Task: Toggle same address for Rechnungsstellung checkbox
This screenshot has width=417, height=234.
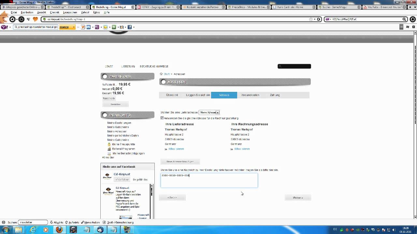Action: tap(162, 118)
